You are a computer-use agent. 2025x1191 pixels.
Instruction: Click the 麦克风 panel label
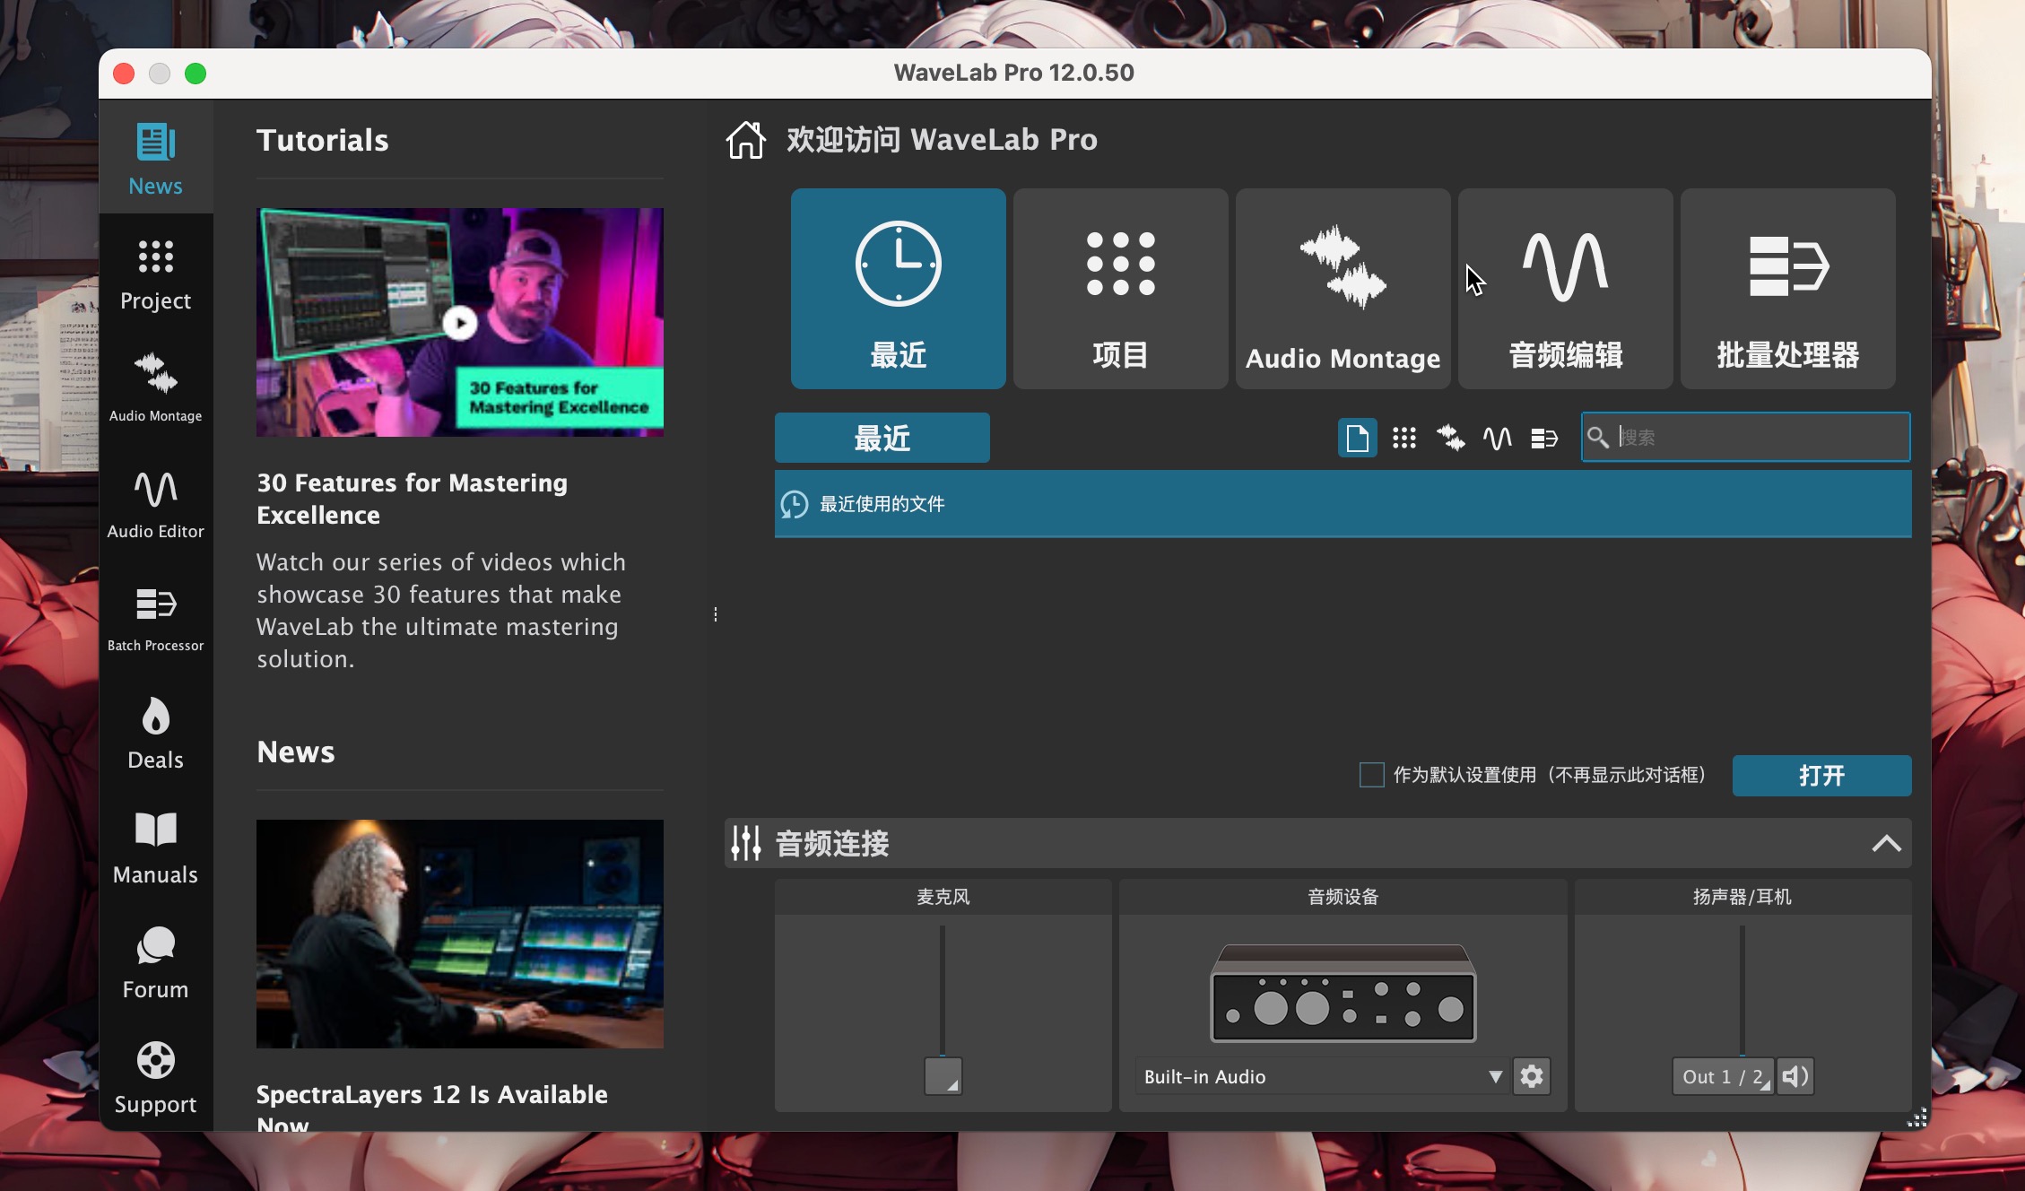click(x=943, y=897)
